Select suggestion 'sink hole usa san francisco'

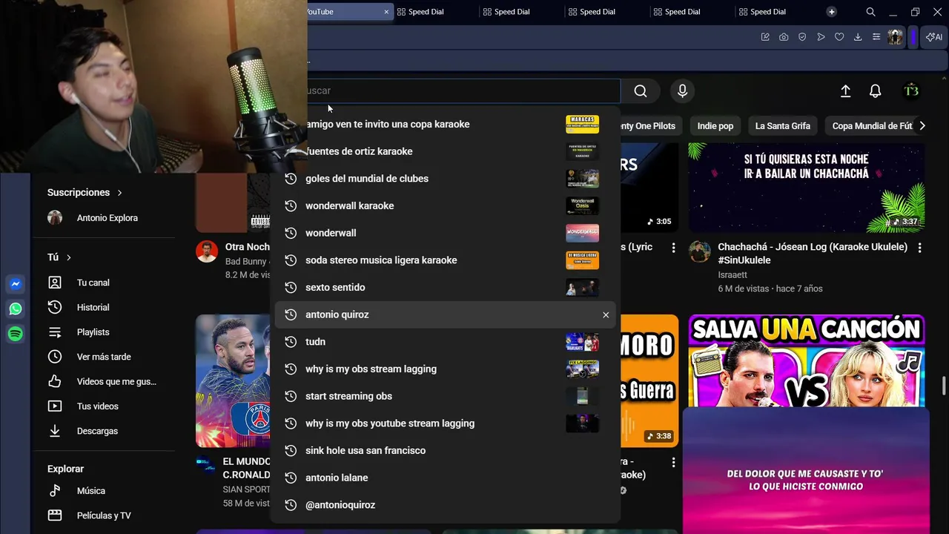[x=447, y=451]
